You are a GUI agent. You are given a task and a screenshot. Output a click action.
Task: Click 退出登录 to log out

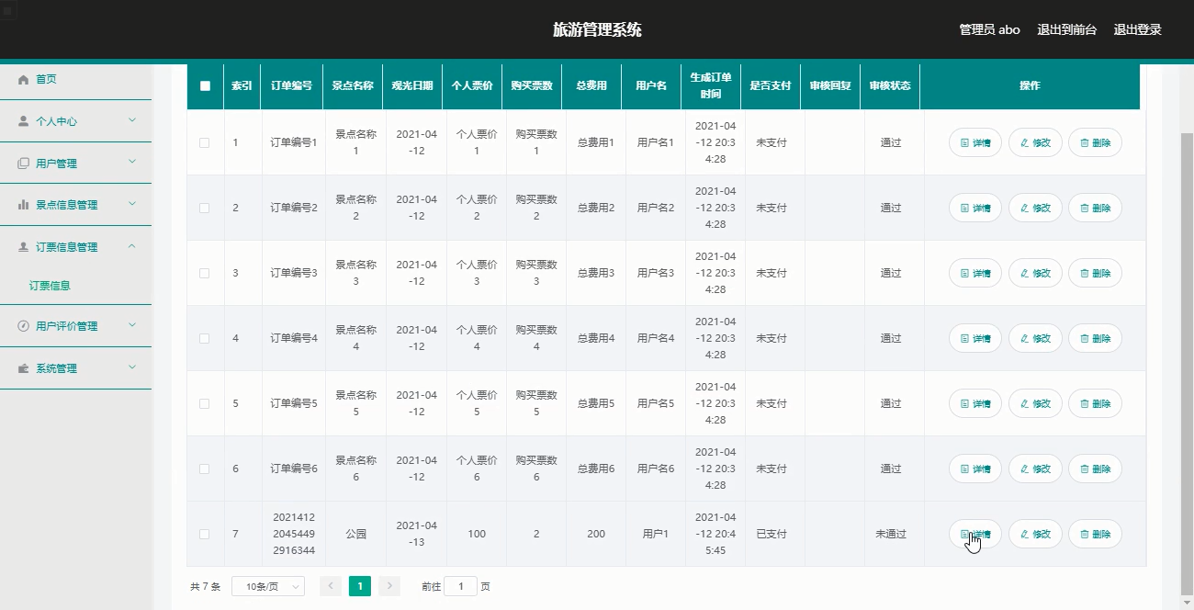[x=1137, y=29]
